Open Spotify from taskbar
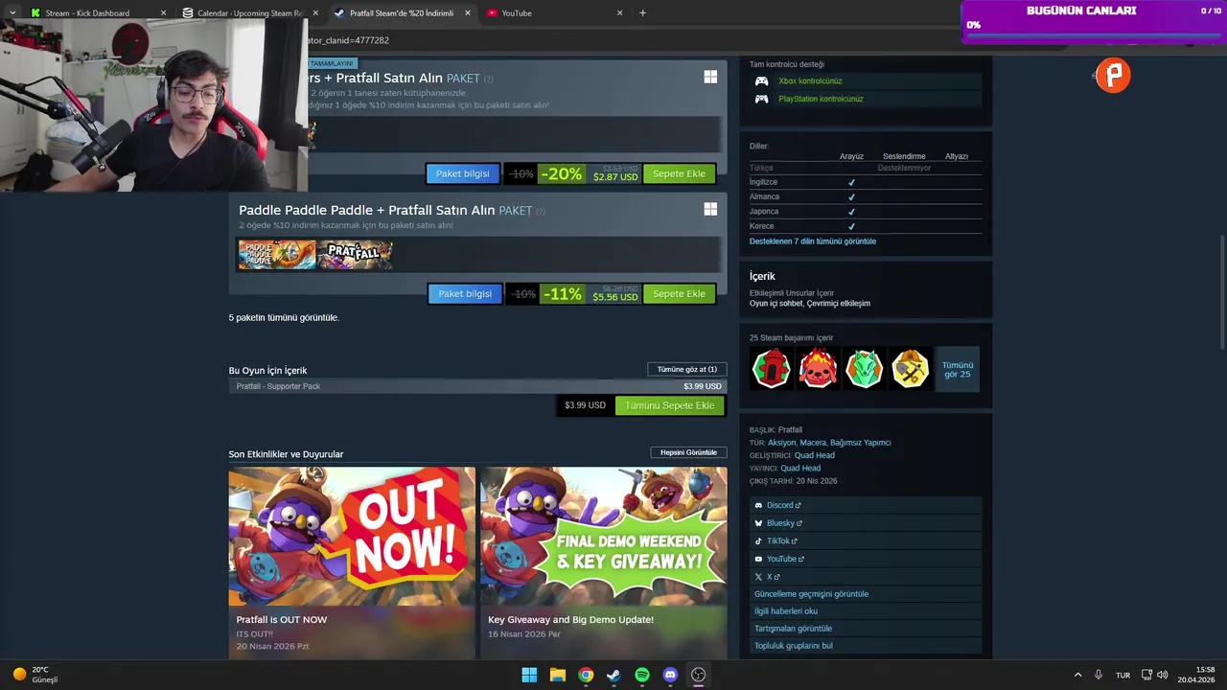 pyautogui.click(x=642, y=675)
